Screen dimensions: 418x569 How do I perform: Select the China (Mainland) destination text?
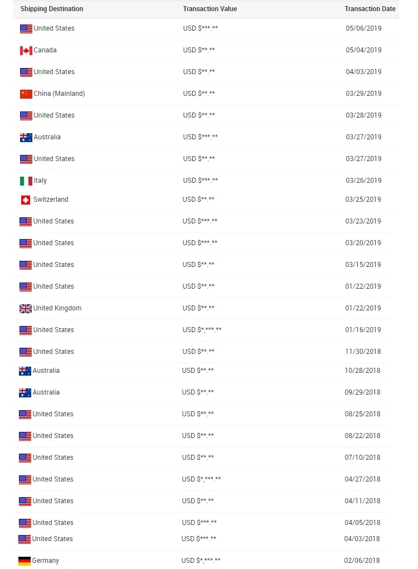[59, 94]
